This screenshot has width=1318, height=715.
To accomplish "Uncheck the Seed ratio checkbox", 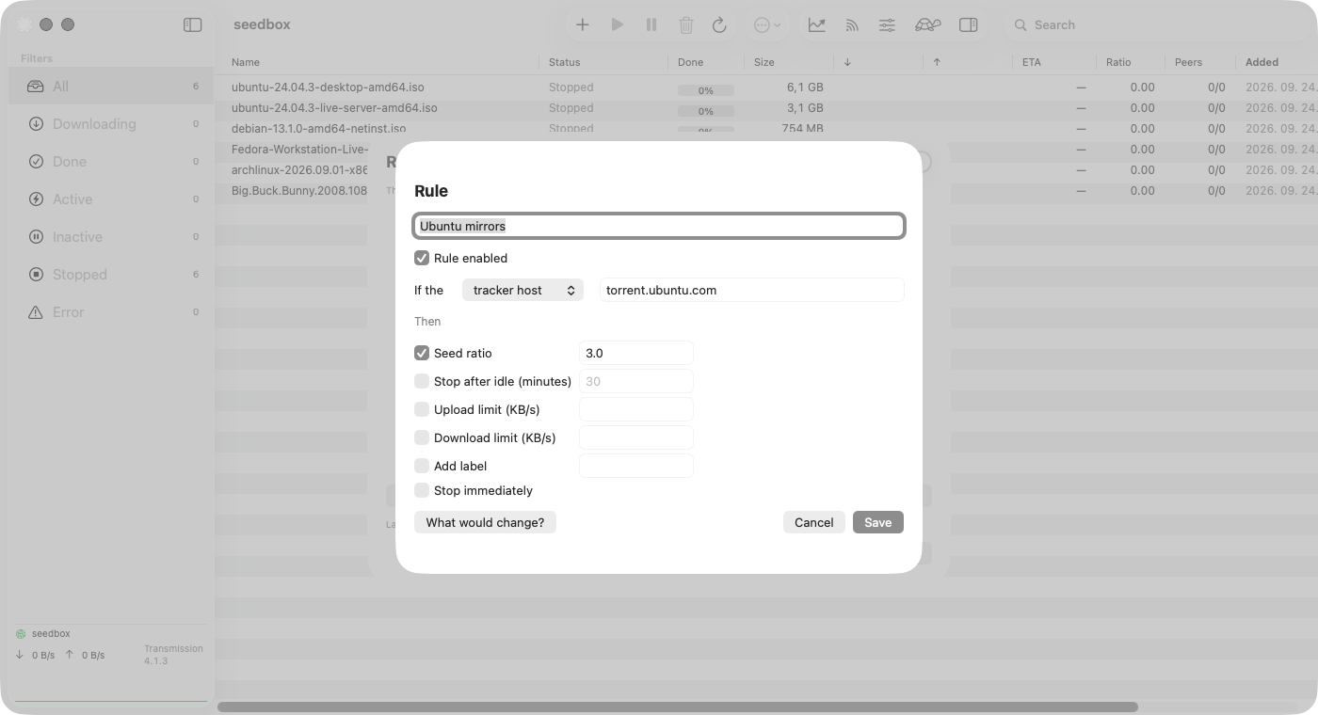I will coord(422,353).
